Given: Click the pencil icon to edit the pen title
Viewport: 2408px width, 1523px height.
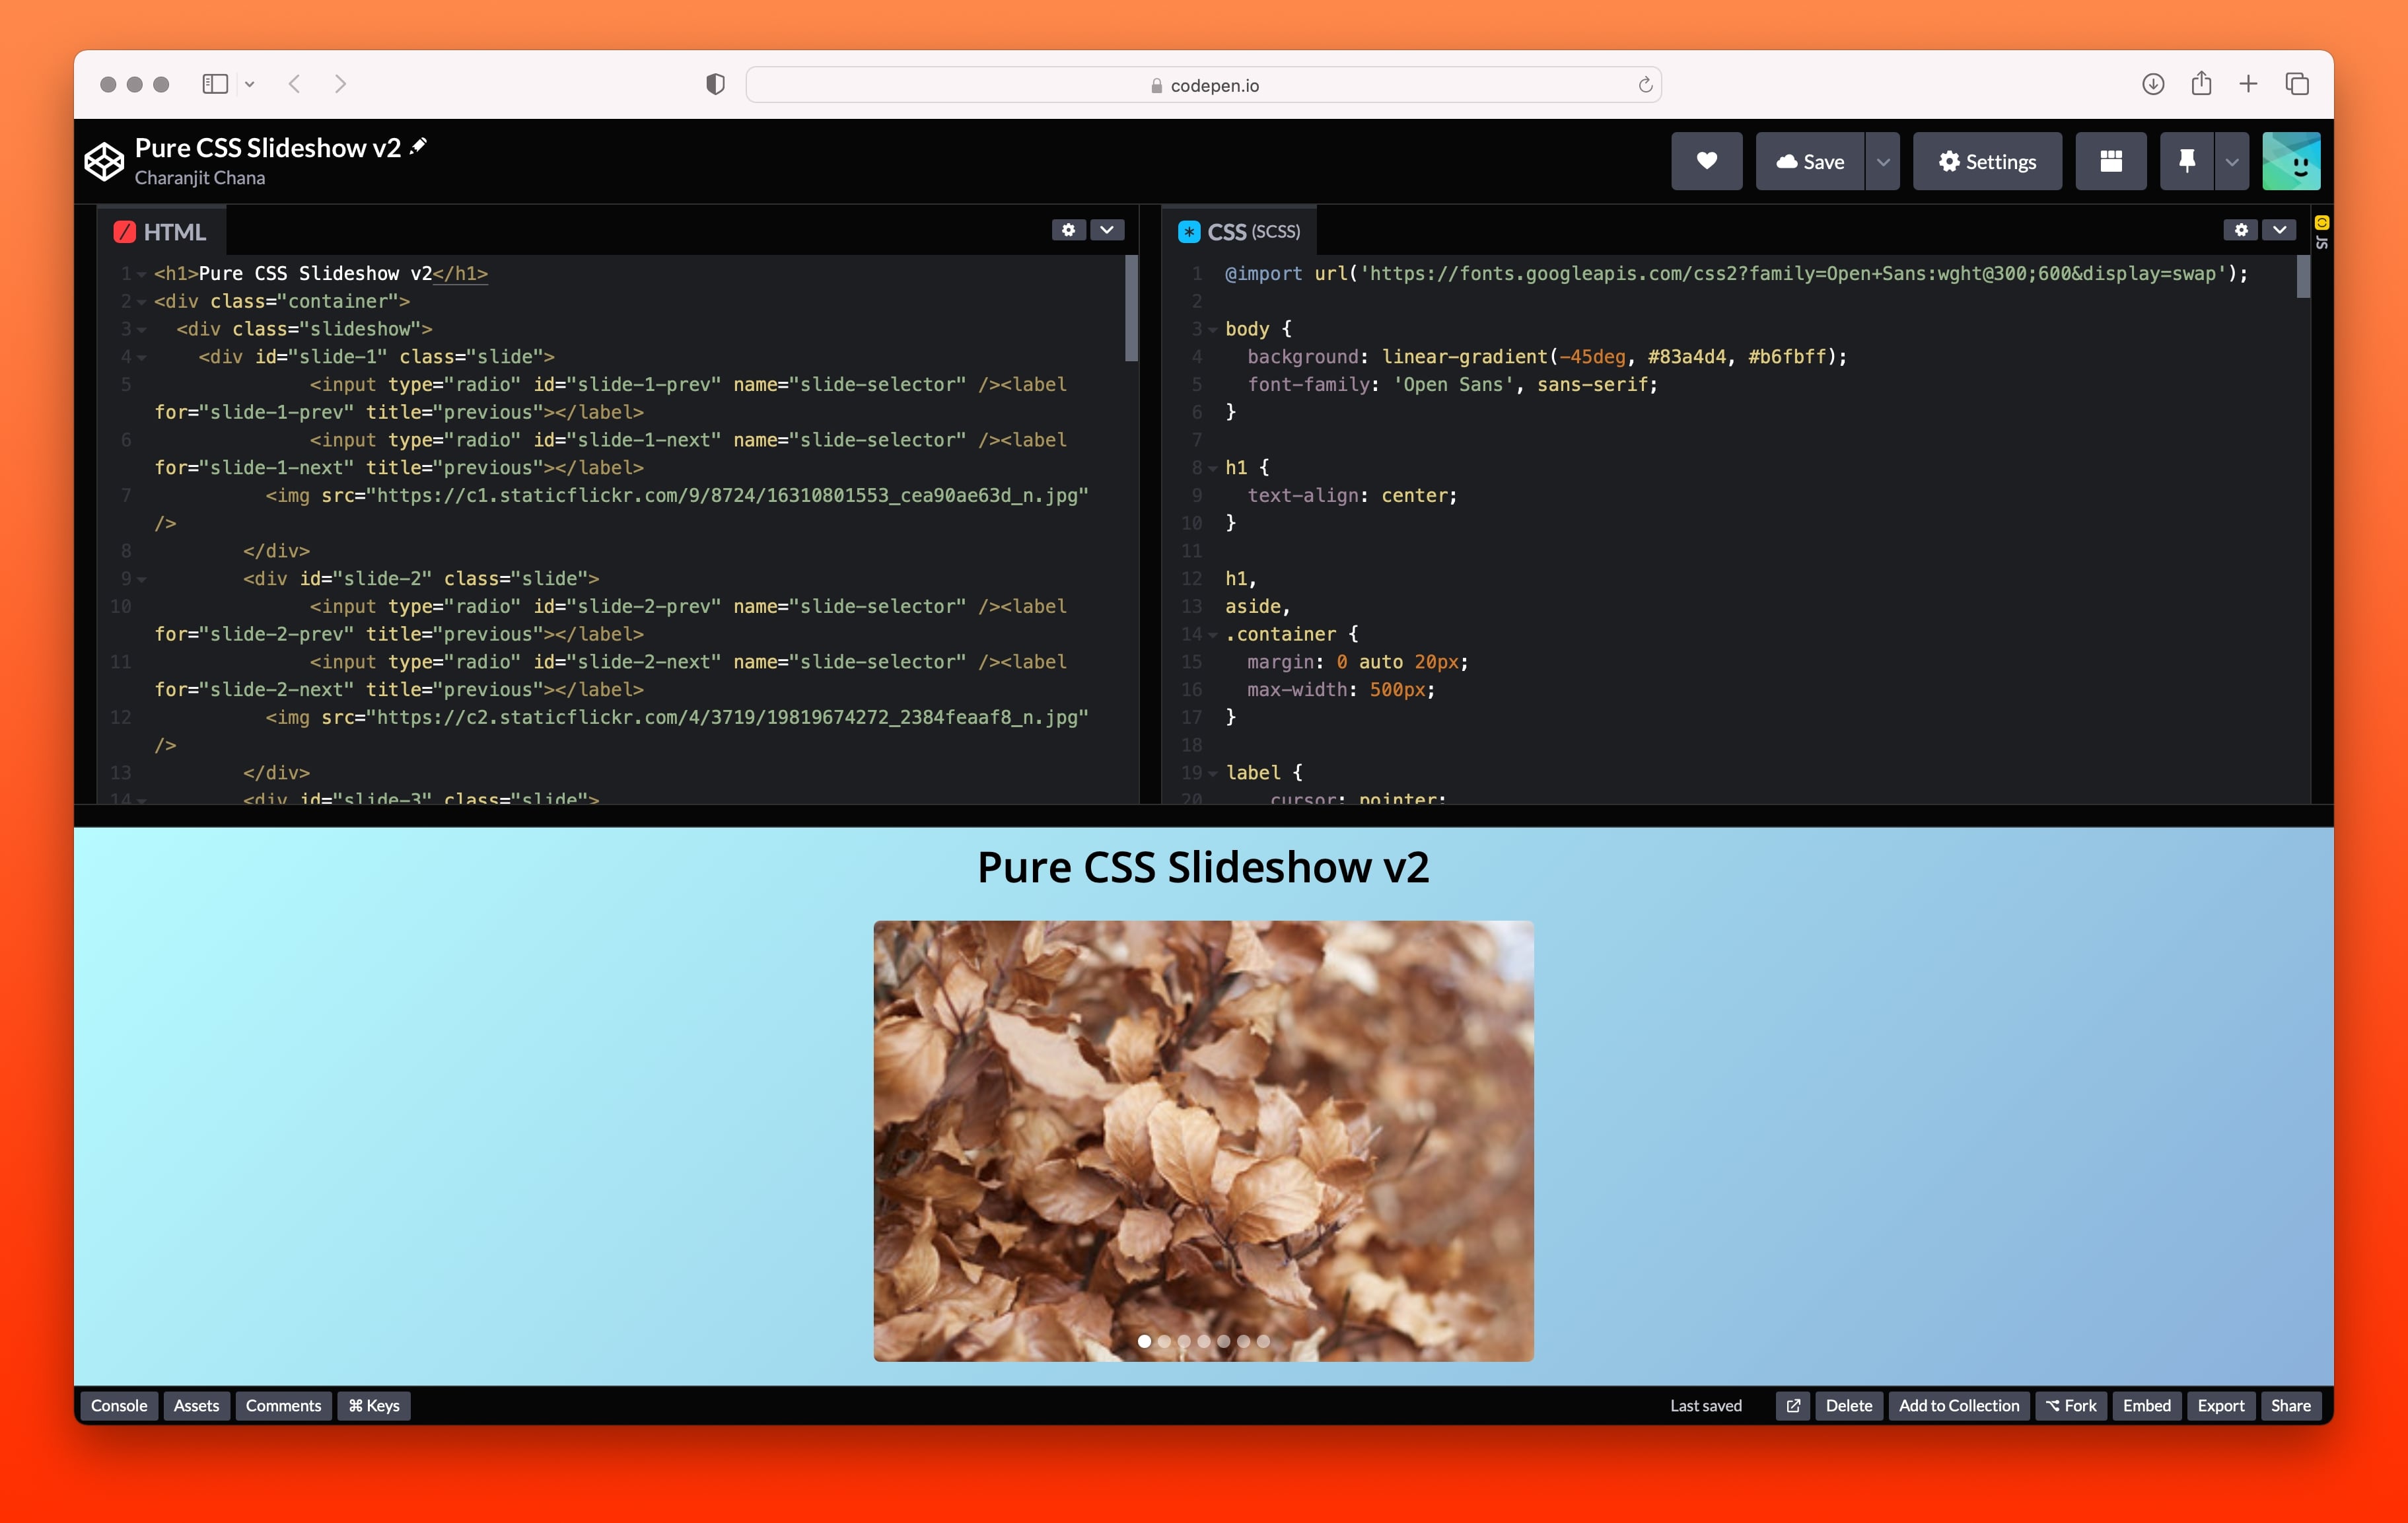Looking at the screenshot, I should [418, 146].
